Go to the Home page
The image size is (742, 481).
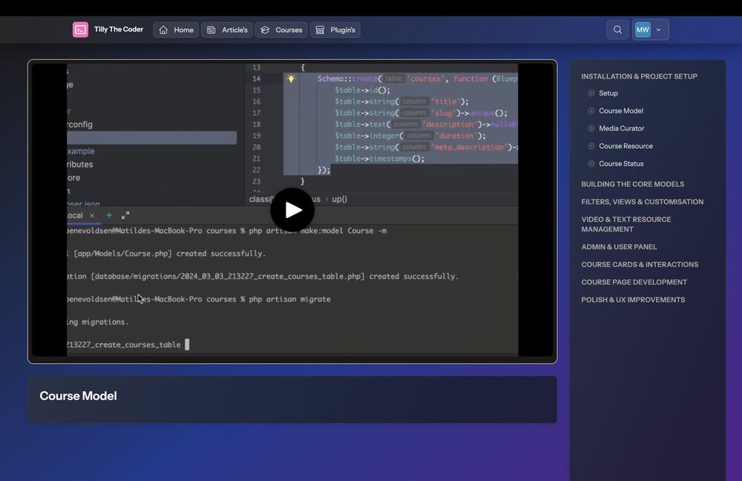(176, 30)
